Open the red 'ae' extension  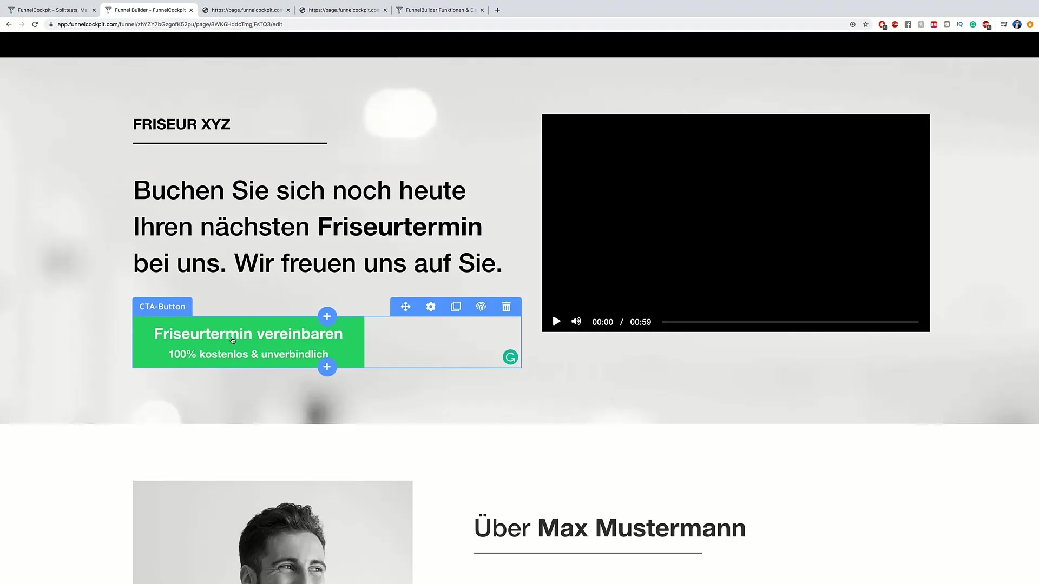tap(934, 24)
